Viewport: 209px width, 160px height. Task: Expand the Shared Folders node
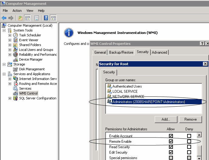[10, 45]
